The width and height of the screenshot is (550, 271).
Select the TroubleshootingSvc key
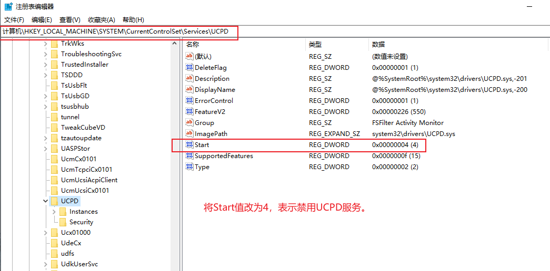[91, 54]
